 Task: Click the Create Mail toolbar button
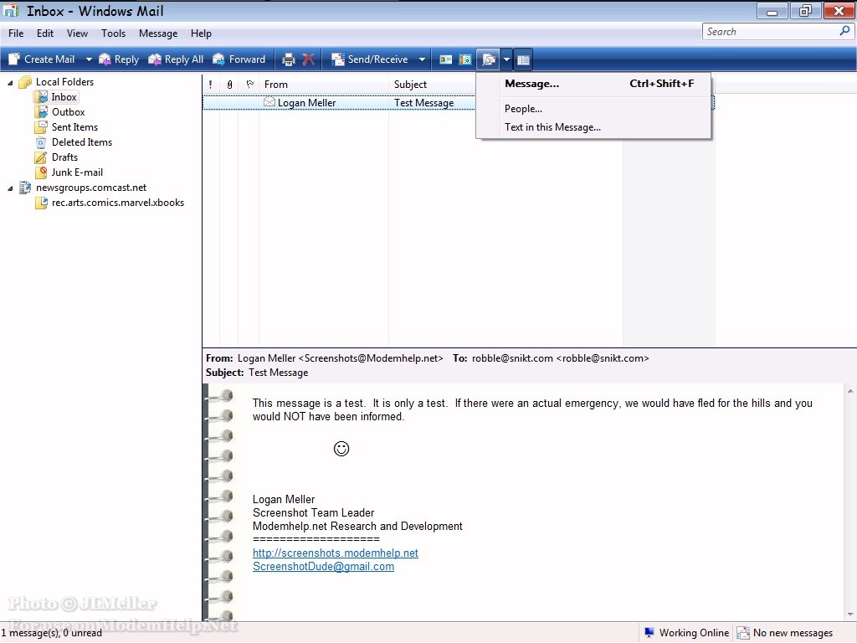tap(42, 59)
